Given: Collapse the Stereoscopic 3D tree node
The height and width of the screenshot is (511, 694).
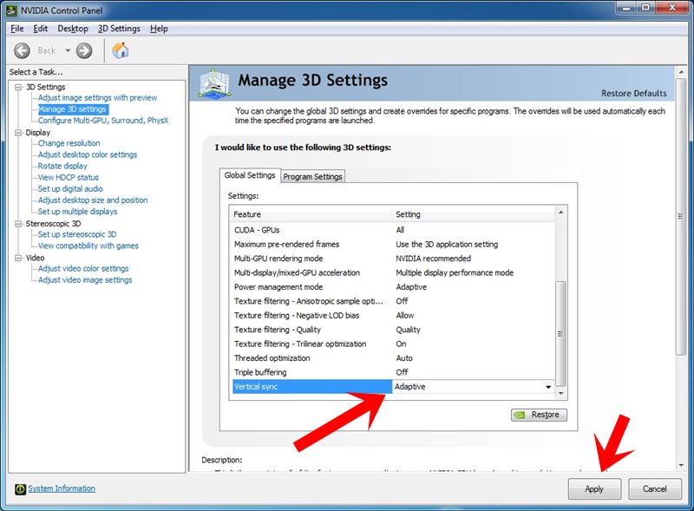Looking at the screenshot, I should coord(18,224).
